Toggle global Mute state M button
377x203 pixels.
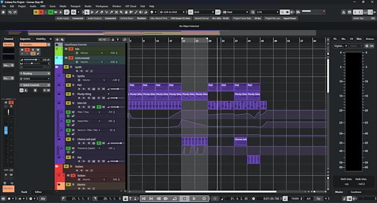point(36,12)
